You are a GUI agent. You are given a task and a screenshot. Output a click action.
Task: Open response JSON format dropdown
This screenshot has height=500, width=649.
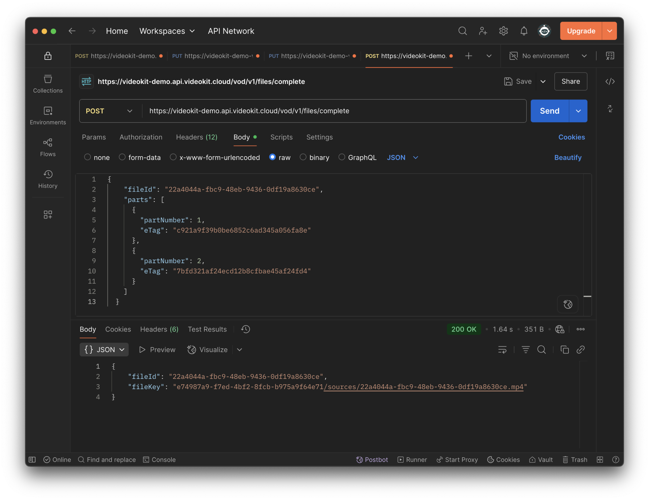point(104,350)
